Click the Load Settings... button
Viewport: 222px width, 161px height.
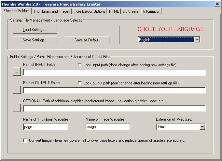(35, 30)
